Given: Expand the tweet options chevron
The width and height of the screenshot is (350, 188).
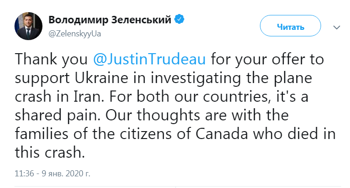Looking at the screenshot, I should (336, 28).
